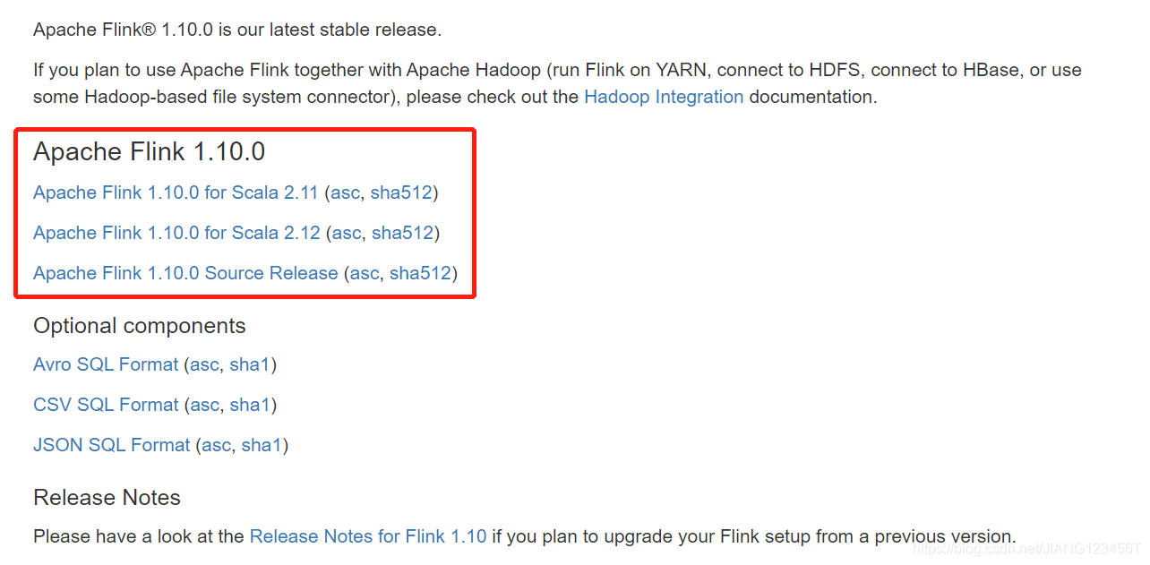The height and width of the screenshot is (565, 1150).
Task: Open the sha512 checksum for Scala 2.11 build
Action: [400, 193]
